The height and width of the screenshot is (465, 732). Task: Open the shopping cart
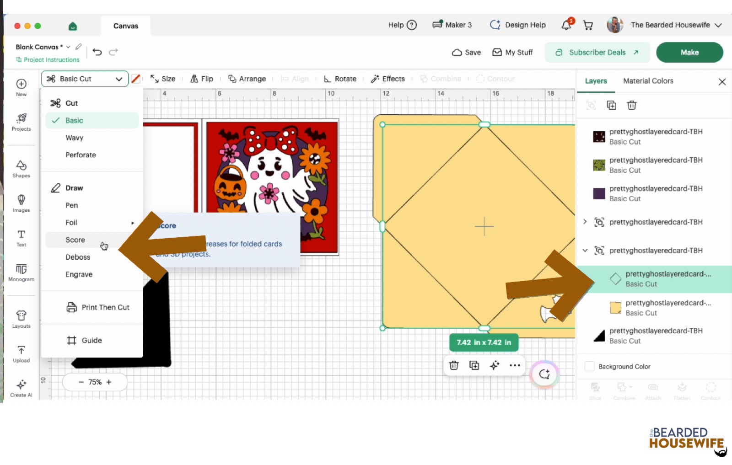pos(588,25)
